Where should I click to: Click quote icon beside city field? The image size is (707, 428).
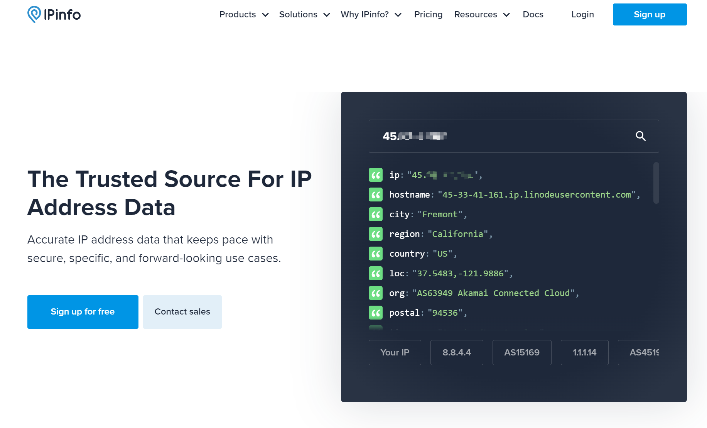[x=376, y=214]
